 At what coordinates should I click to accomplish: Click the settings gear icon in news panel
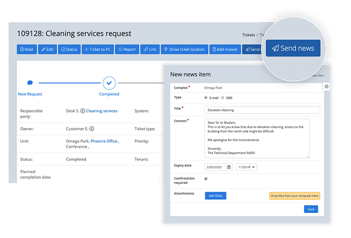(x=326, y=86)
